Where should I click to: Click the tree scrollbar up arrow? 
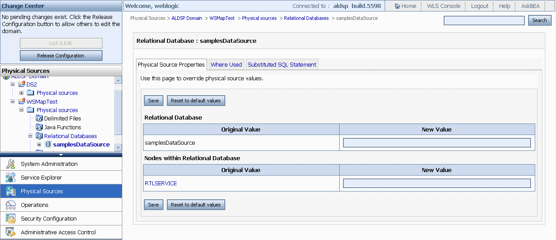pyautogui.click(x=118, y=80)
